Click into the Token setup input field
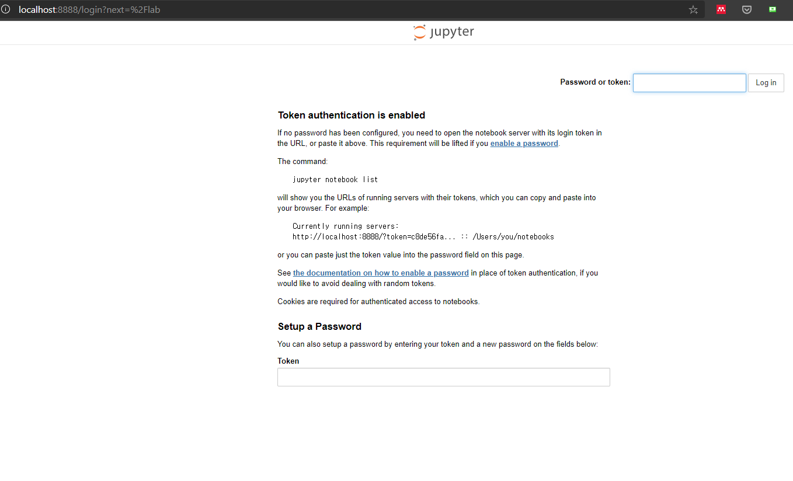Viewport: 793px width, 481px height. coord(444,377)
